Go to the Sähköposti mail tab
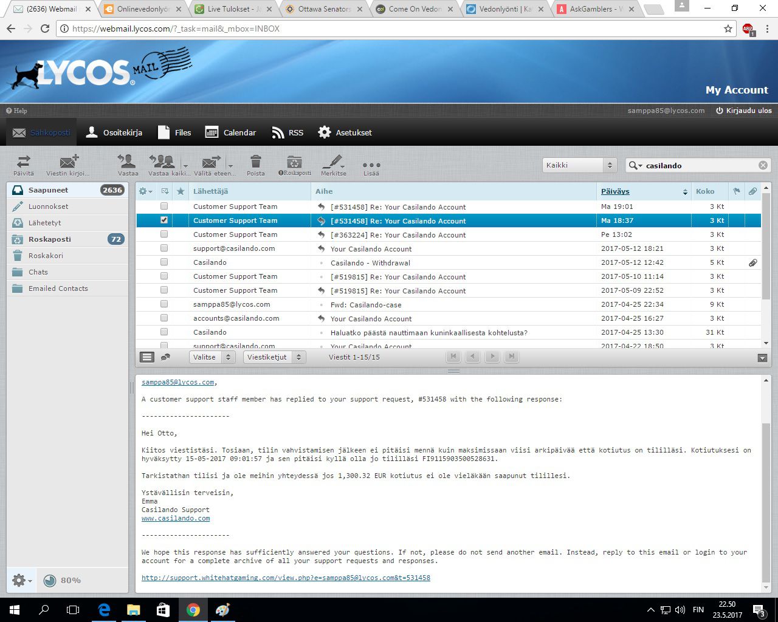The width and height of the screenshot is (778, 622). (41, 132)
